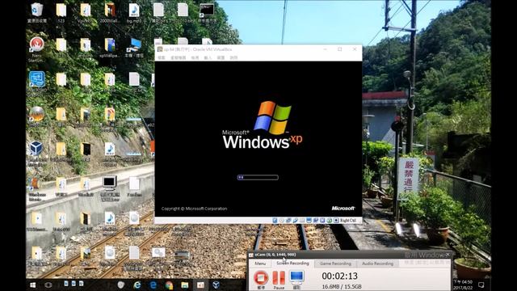Click the 16.6MB / 15.5GB size readout
This screenshot has height=291, width=517.
(x=342, y=286)
